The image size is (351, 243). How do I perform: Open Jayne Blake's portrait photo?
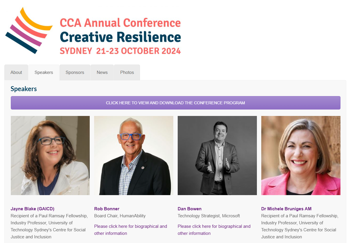[x=50, y=155]
